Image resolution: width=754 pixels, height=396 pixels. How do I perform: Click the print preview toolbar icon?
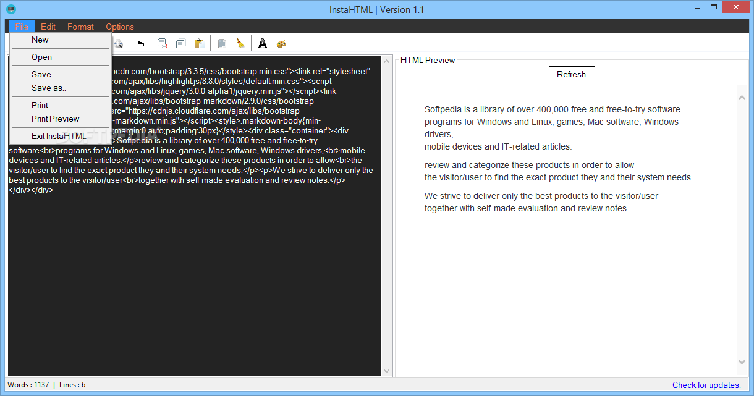pyautogui.click(x=118, y=43)
